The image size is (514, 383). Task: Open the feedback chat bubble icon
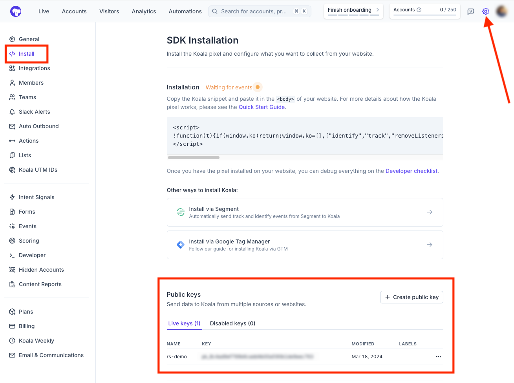(470, 11)
